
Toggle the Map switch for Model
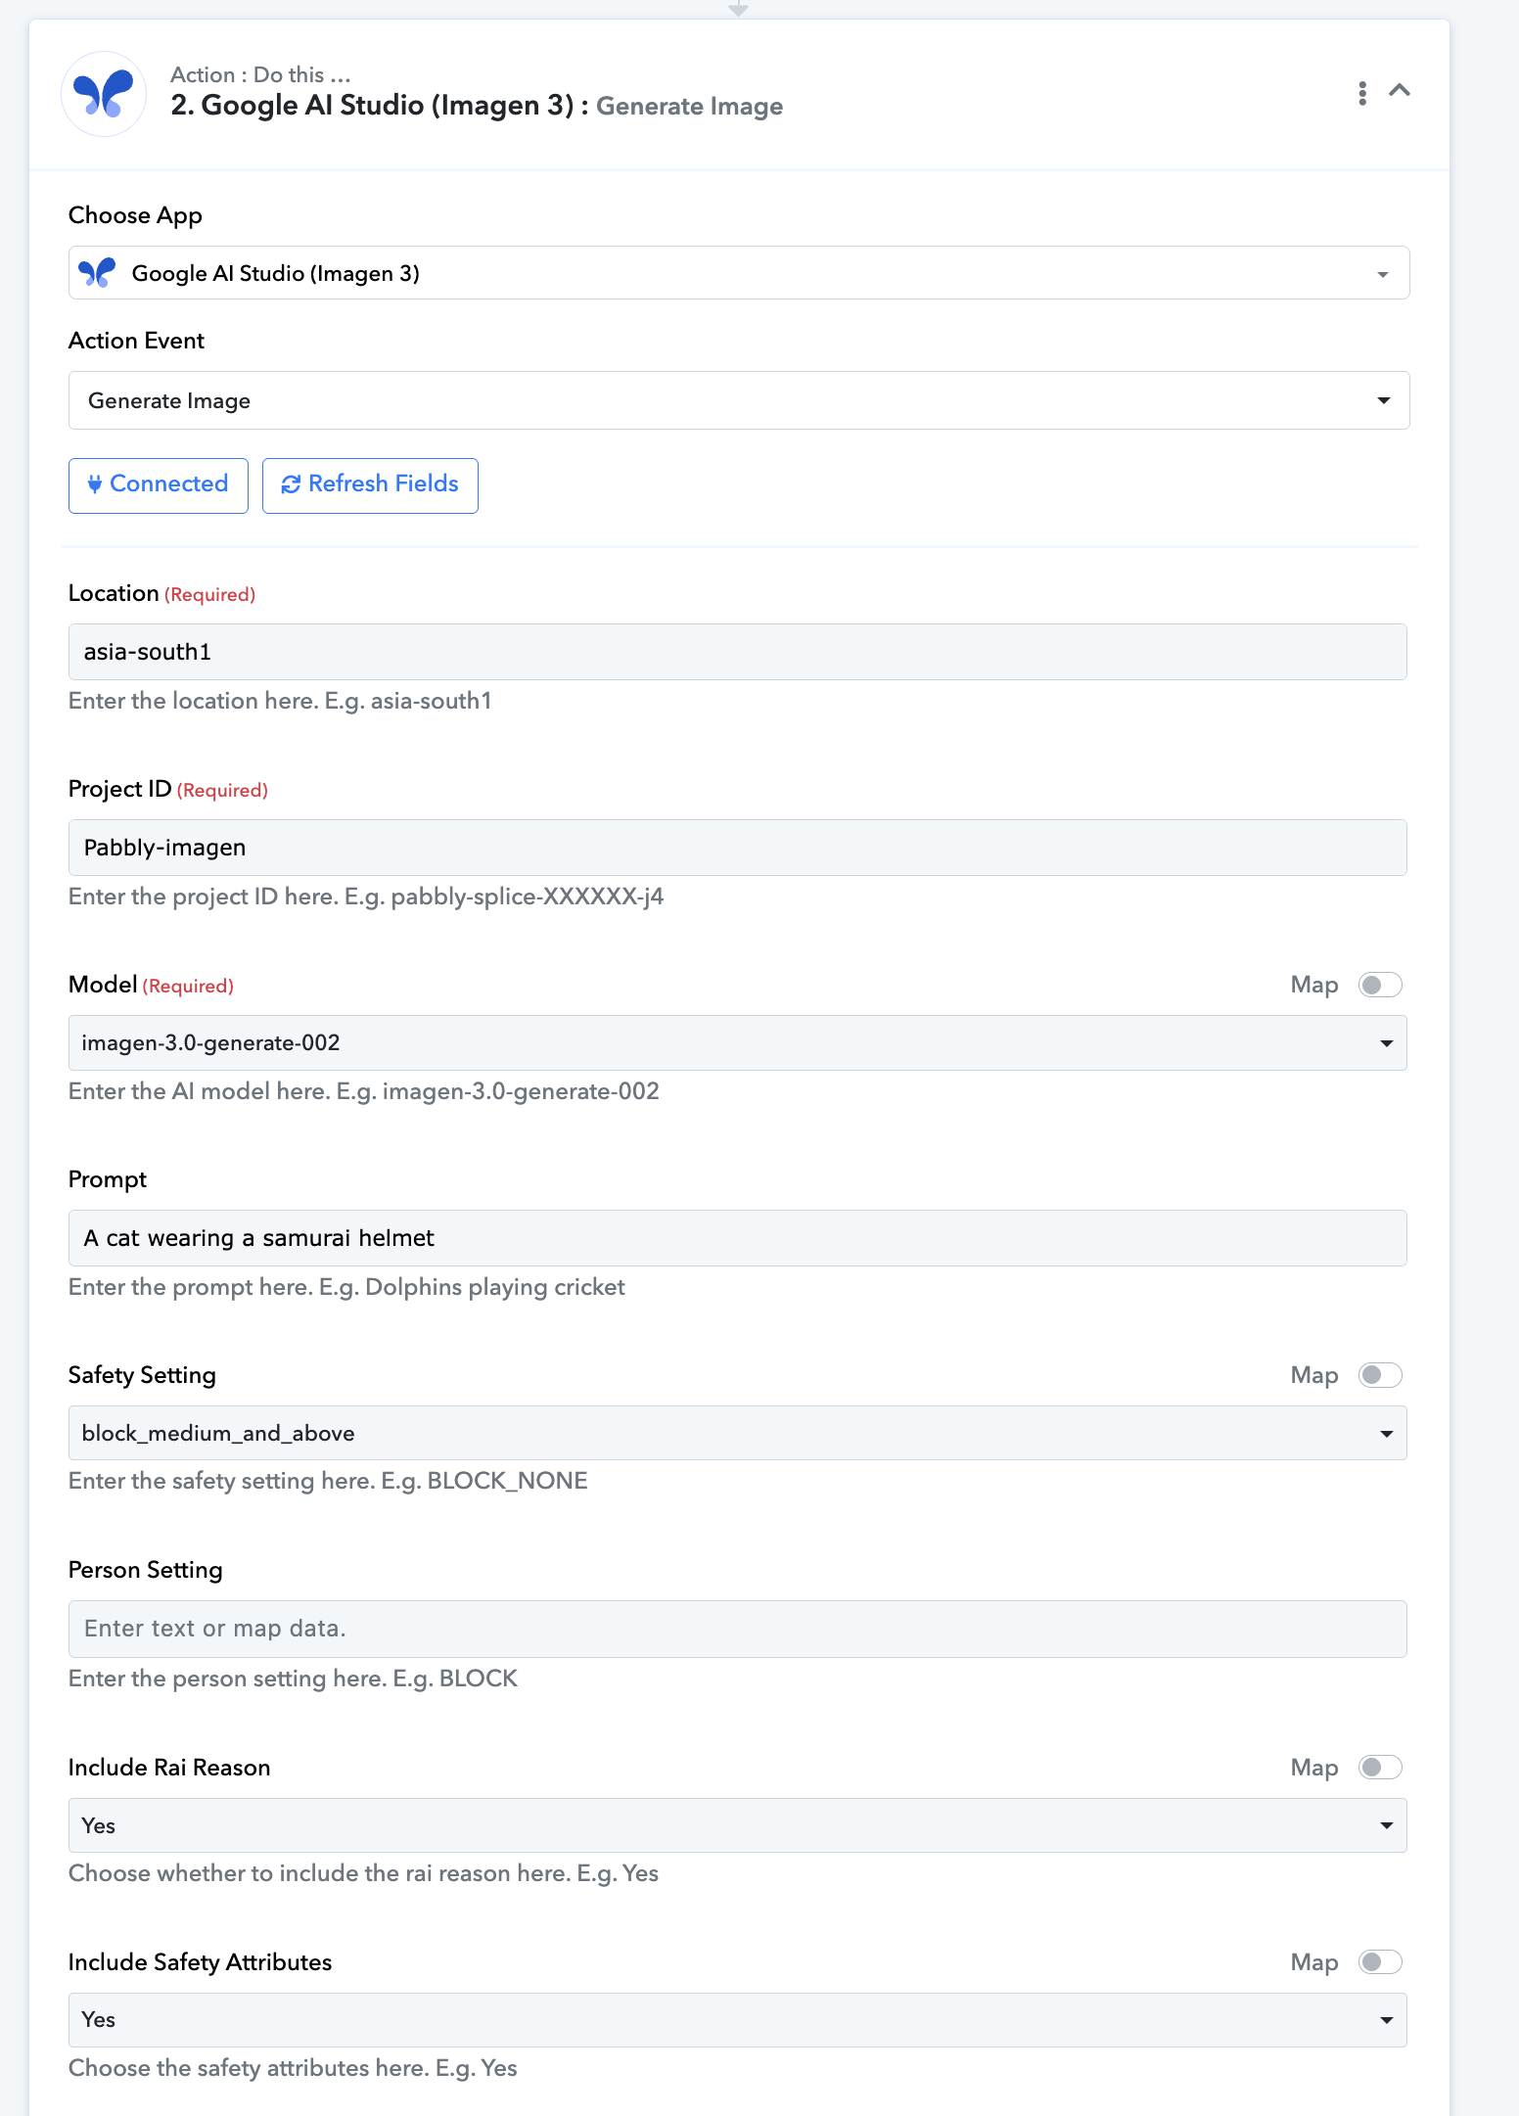pos(1380,985)
